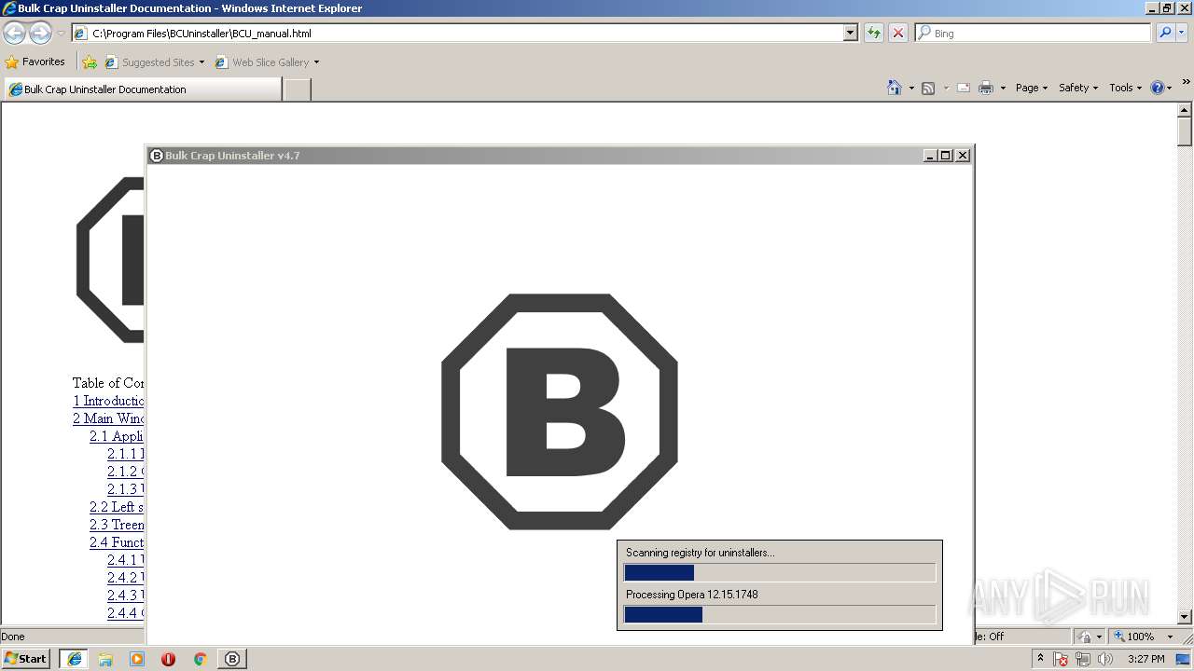
Task: Open the Tools menu
Action: tap(1125, 88)
